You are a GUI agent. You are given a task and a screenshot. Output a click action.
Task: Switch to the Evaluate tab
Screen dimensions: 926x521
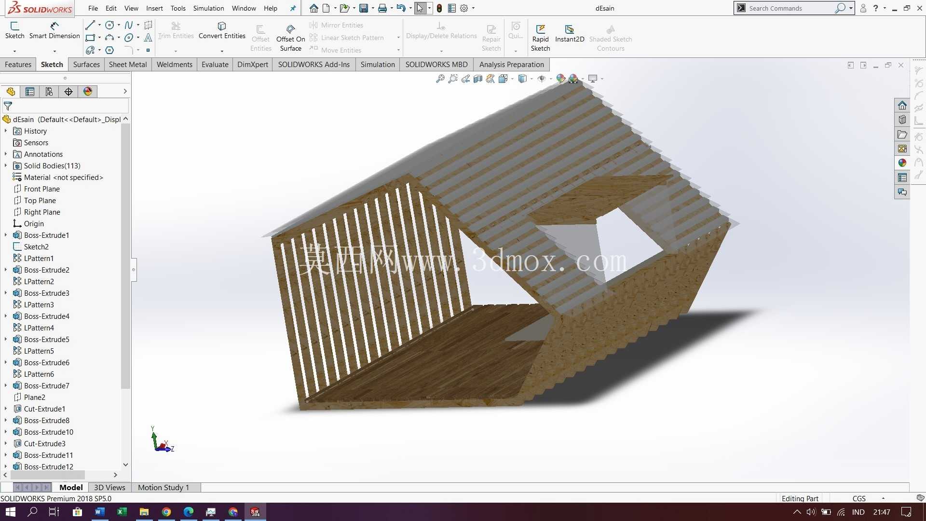pyautogui.click(x=215, y=65)
